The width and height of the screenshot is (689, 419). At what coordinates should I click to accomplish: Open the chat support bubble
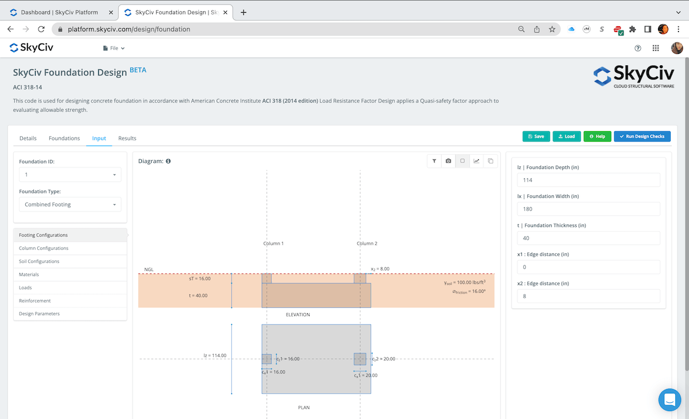[x=669, y=400]
